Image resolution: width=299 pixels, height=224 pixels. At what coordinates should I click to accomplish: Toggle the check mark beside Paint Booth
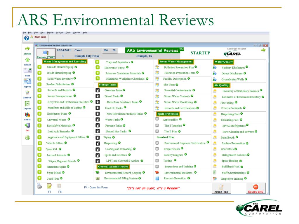(x=237, y=137)
